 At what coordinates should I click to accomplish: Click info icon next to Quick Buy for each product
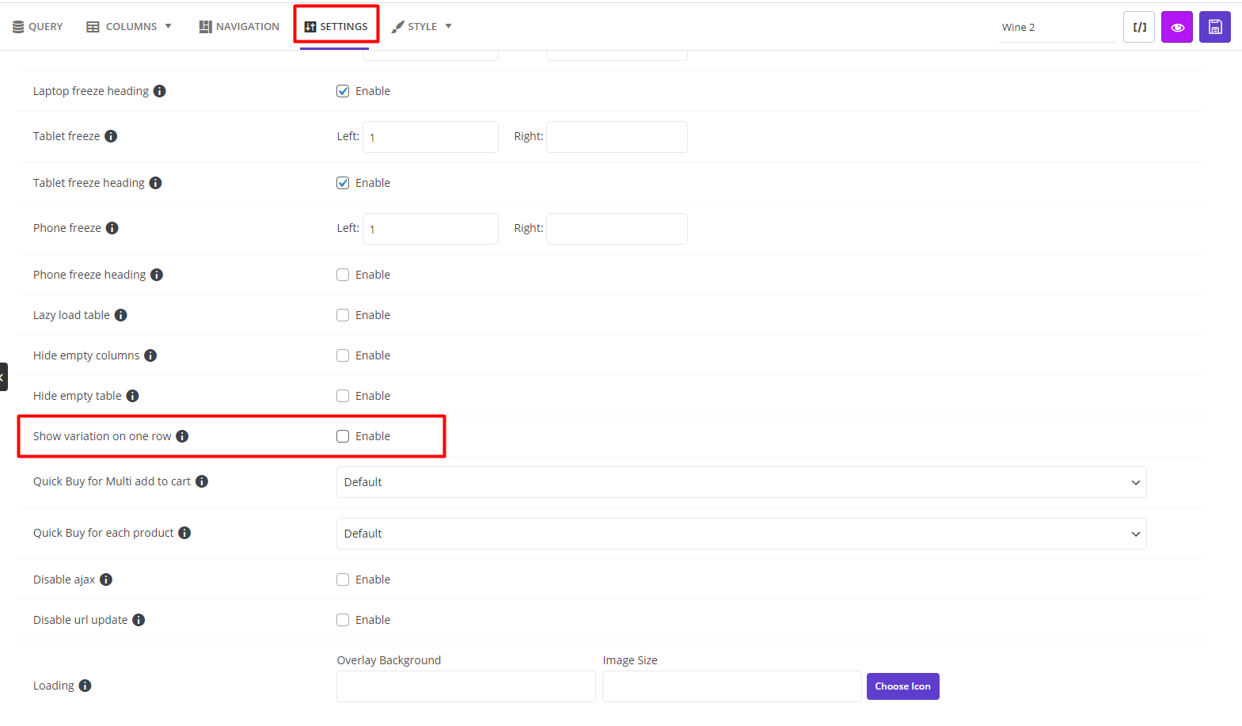184,533
